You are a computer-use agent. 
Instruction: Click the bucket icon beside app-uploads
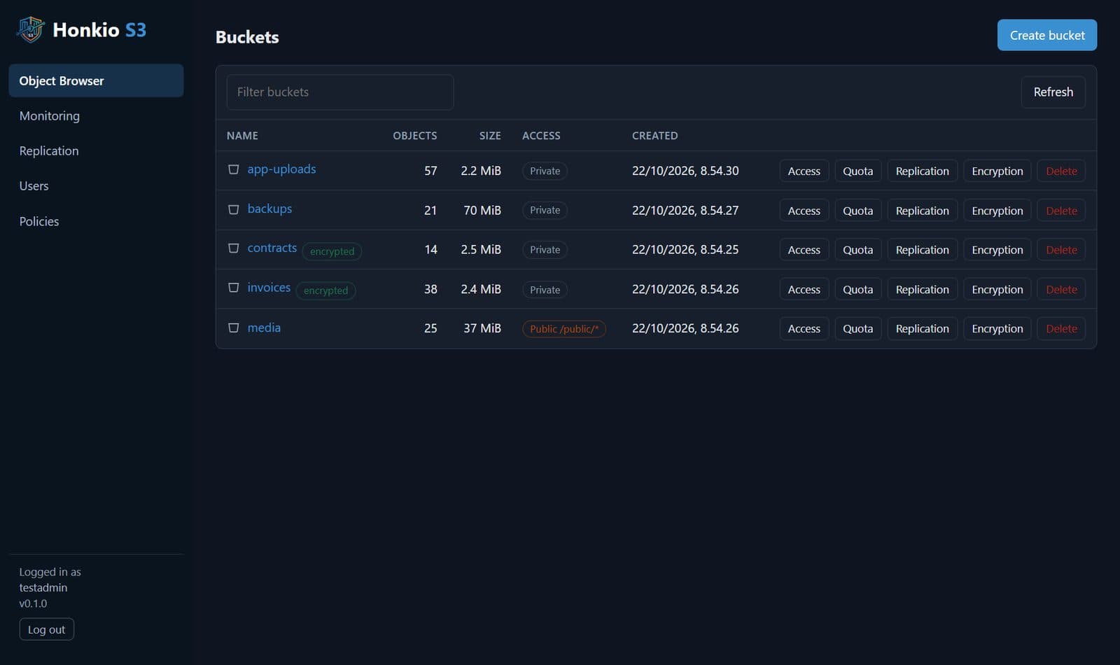(234, 169)
